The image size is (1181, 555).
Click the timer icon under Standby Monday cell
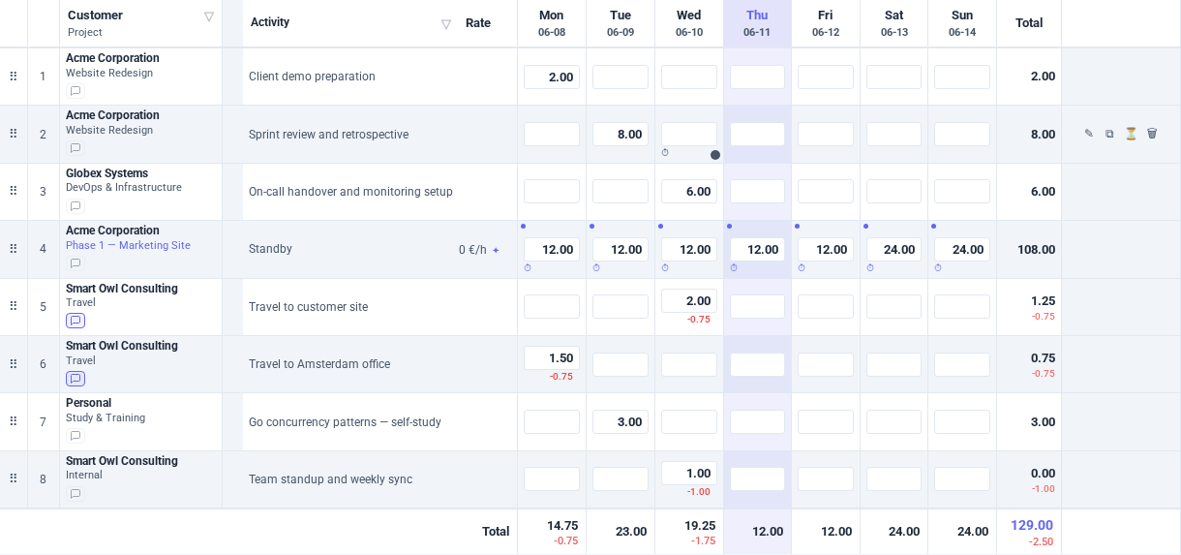528,268
